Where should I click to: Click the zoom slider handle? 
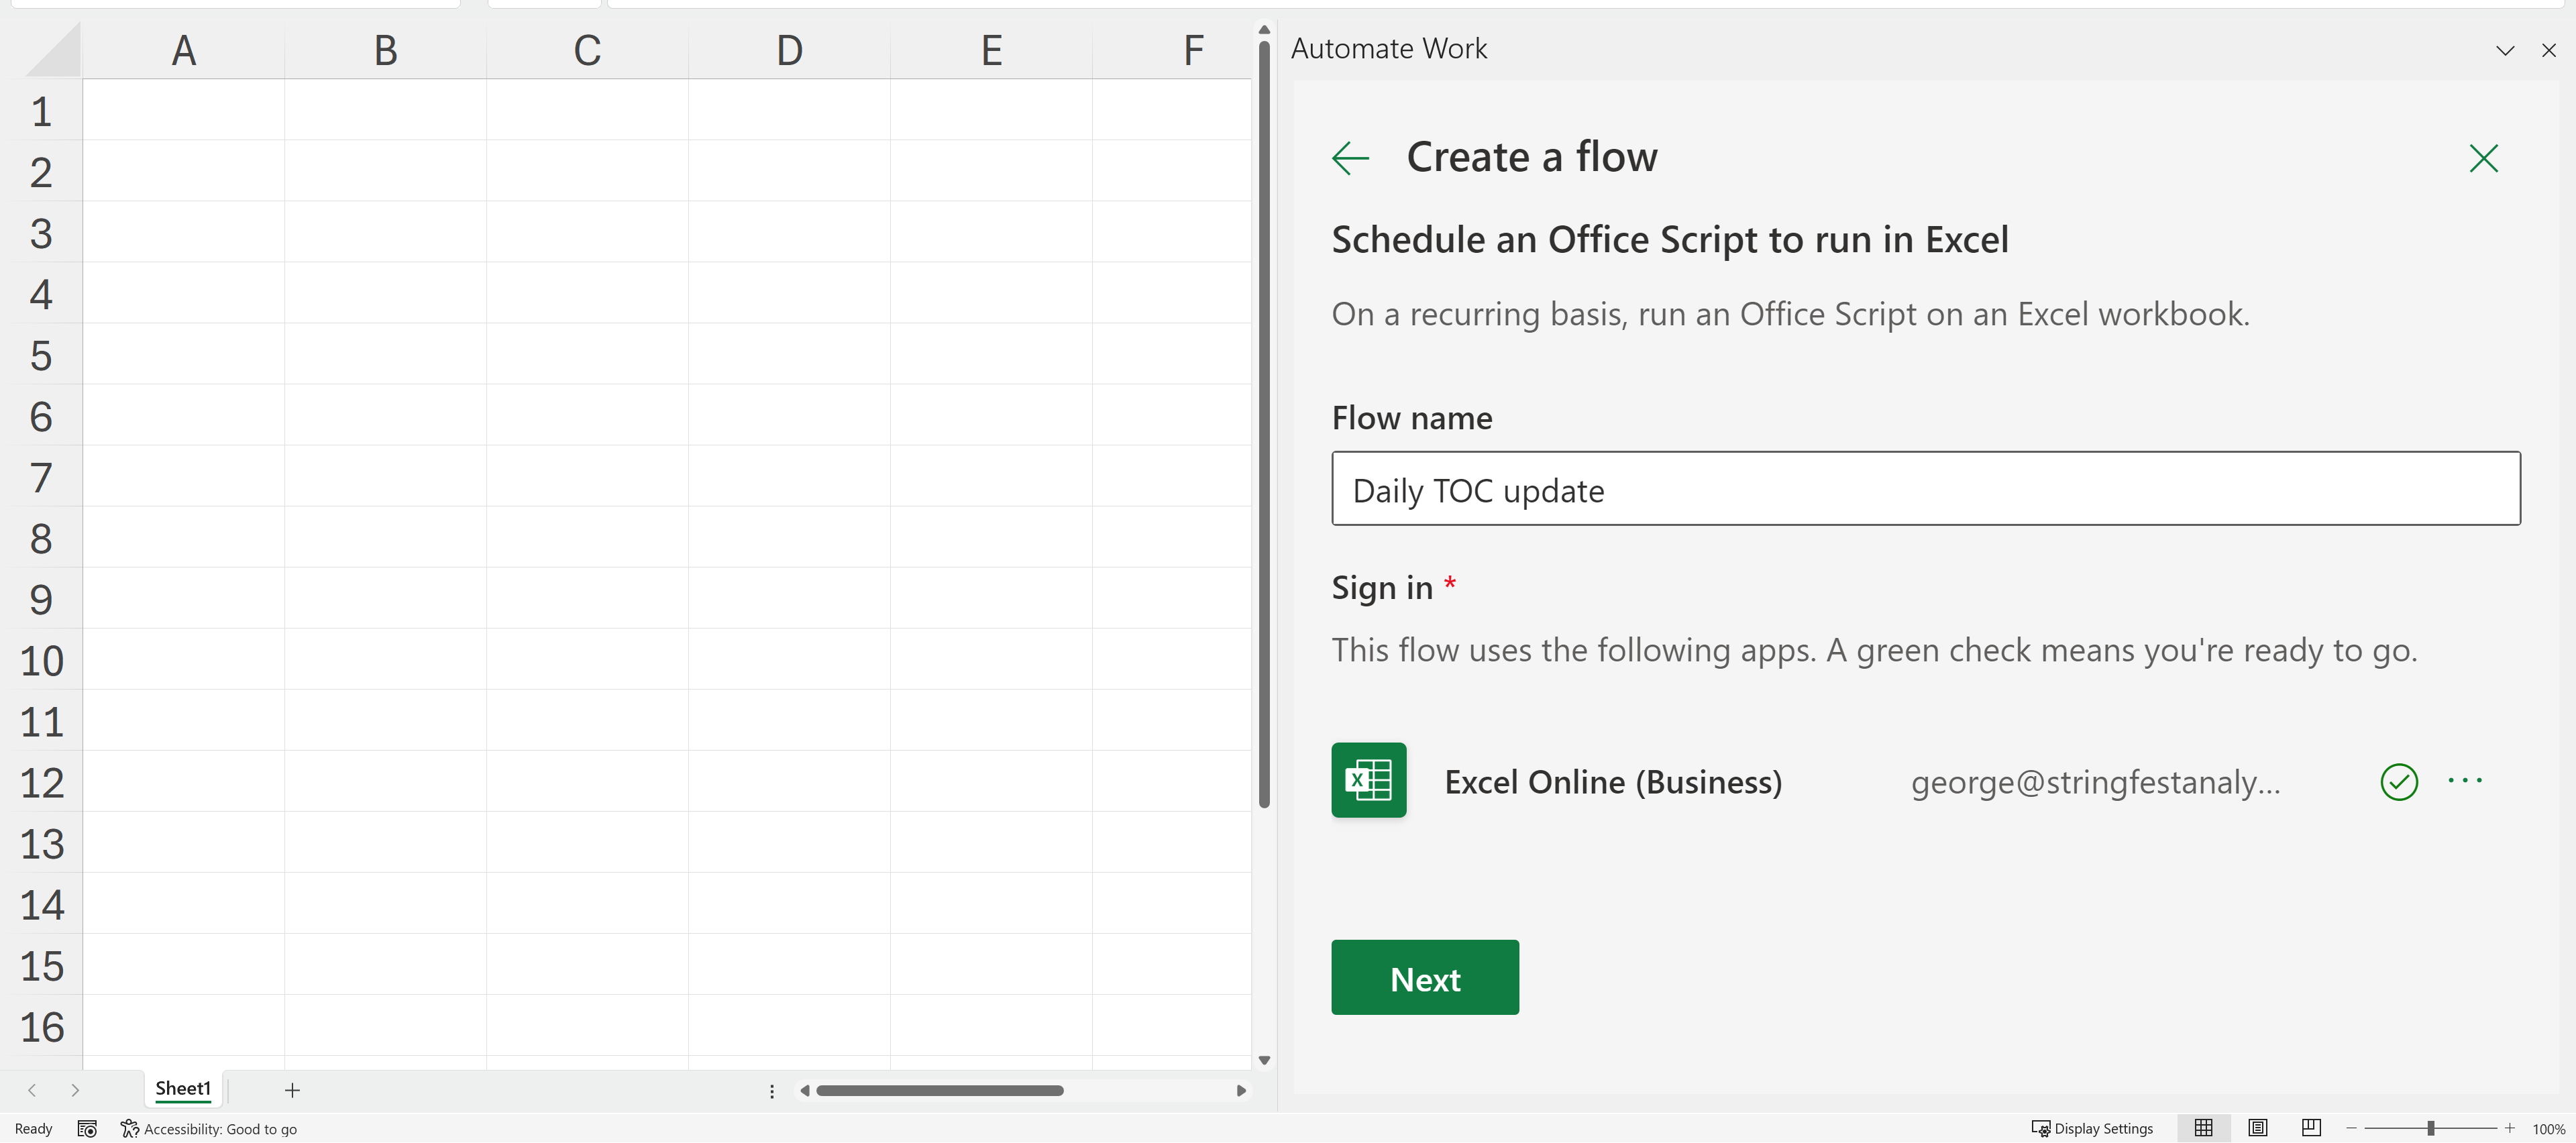tap(2430, 1128)
